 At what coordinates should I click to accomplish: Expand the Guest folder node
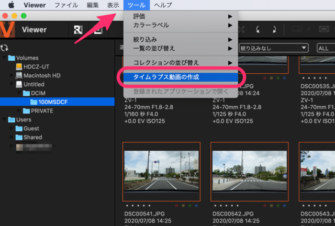tap(12, 128)
